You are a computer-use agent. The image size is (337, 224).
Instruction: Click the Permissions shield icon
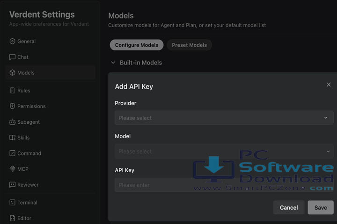click(12, 106)
